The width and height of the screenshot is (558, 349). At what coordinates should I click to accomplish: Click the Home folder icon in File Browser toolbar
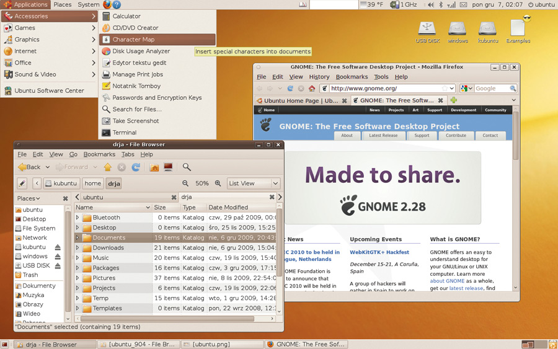pyautogui.click(x=154, y=167)
